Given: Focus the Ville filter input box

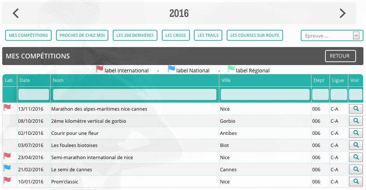Looking at the screenshot, I should click(265, 94).
